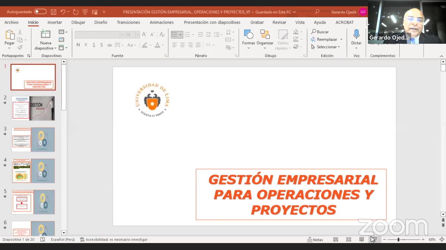Toggle underline (S) formatting

point(94,45)
